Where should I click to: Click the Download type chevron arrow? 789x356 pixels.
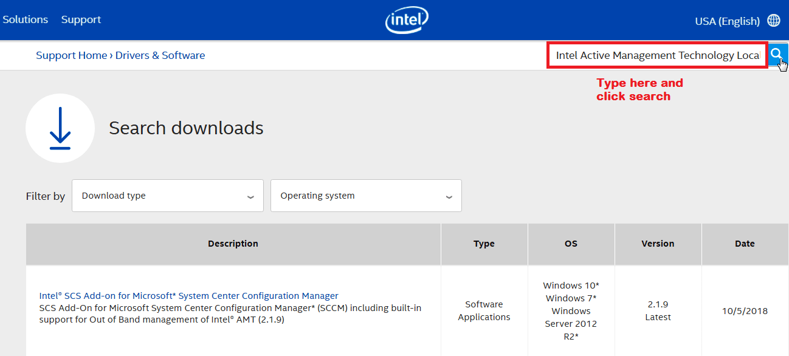250,197
